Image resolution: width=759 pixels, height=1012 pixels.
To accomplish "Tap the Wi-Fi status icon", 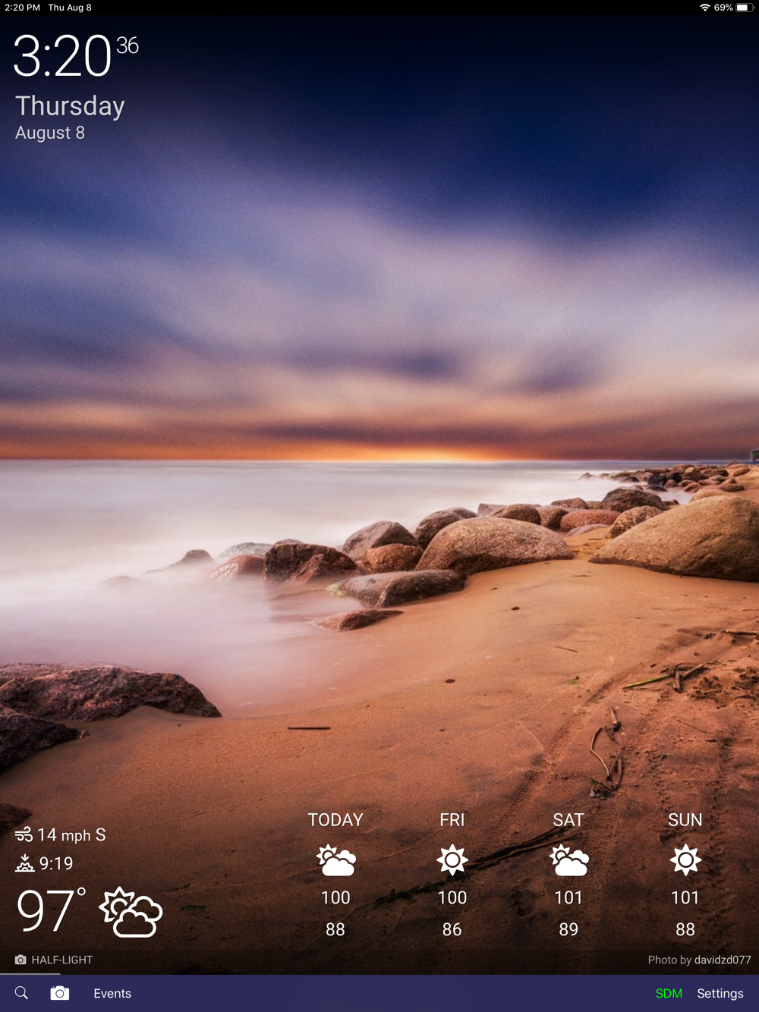I will click(705, 8).
